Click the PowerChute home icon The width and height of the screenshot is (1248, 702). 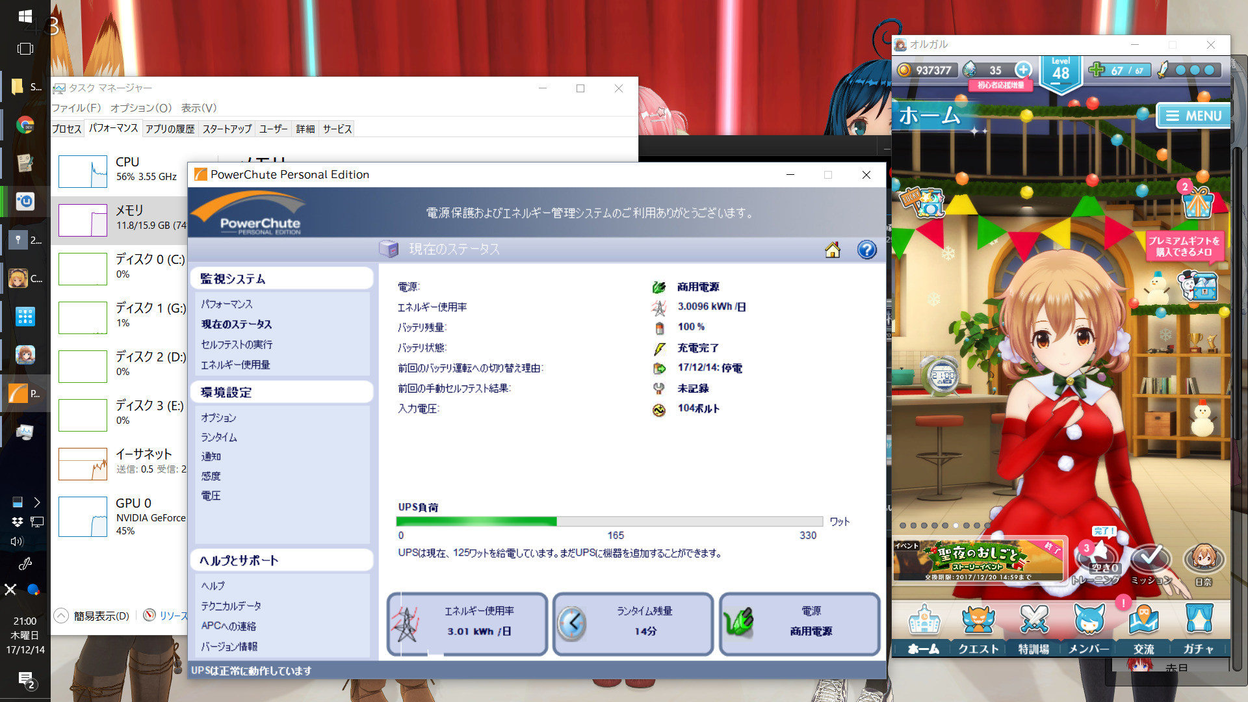coord(833,250)
